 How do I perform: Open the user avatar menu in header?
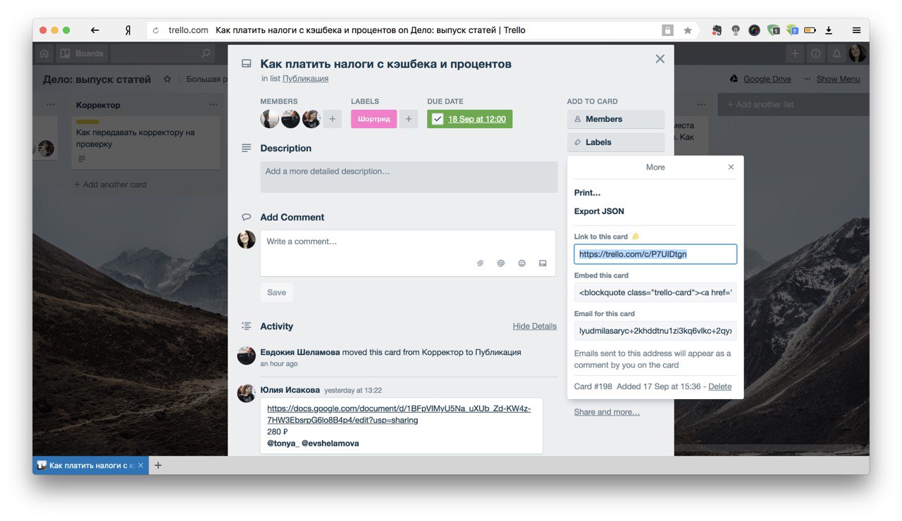858,54
